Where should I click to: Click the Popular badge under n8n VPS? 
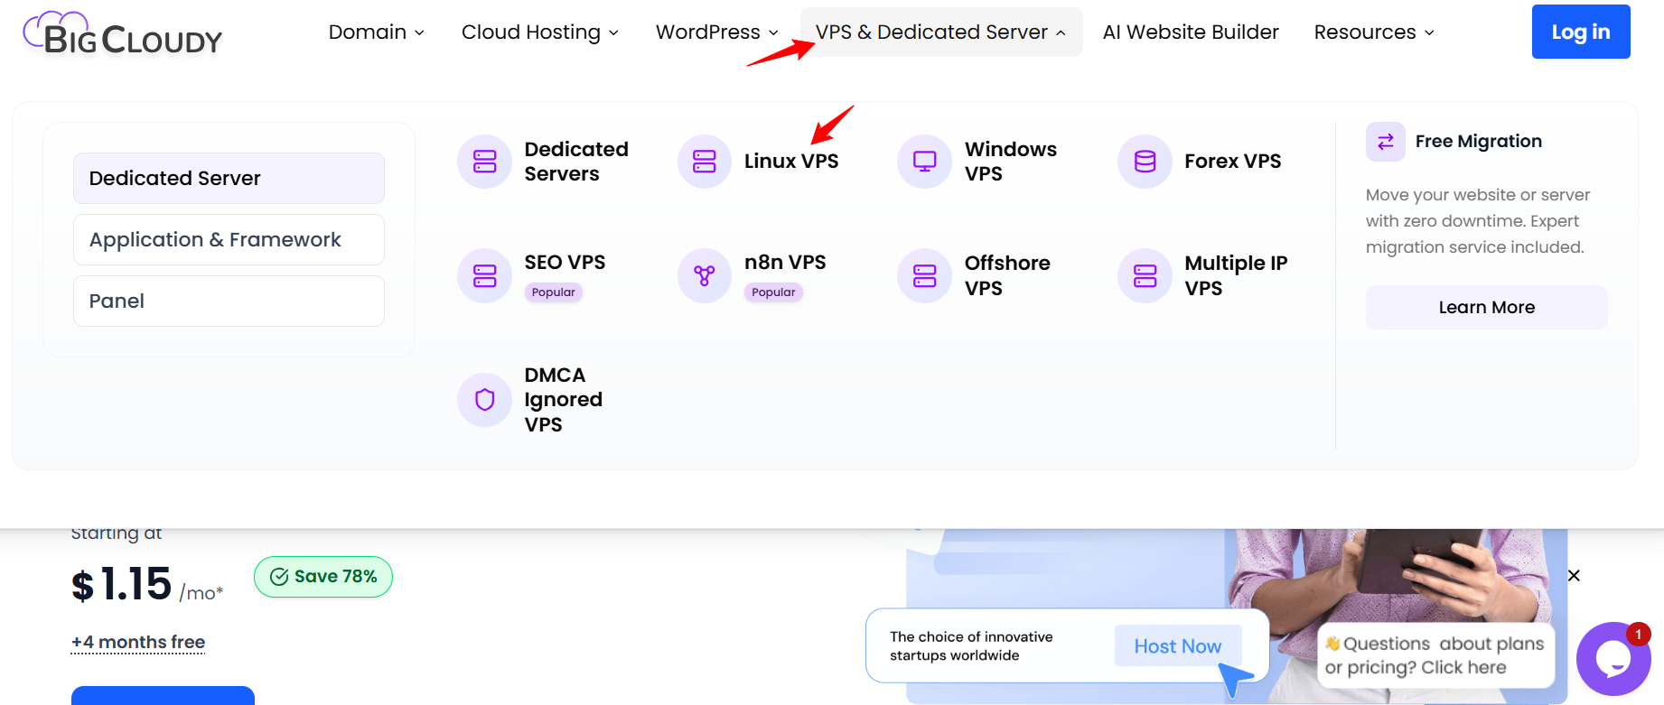pos(774,292)
